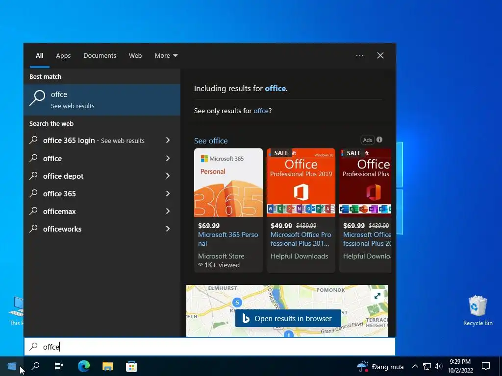Open the Microsoft 365 Personal product image

tap(228, 183)
